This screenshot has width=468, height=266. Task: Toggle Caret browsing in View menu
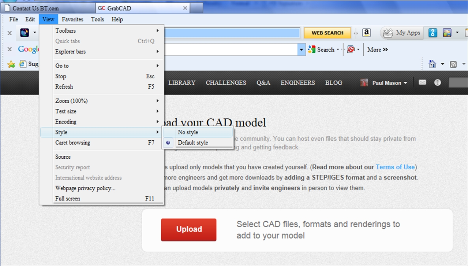pyautogui.click(x=102, y=143)
